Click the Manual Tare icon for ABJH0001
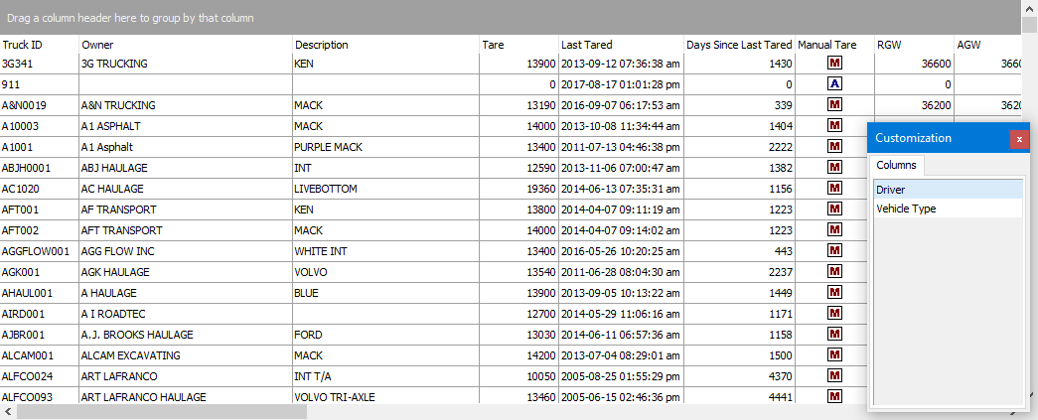1038x420 pixels. click(835, 168)
